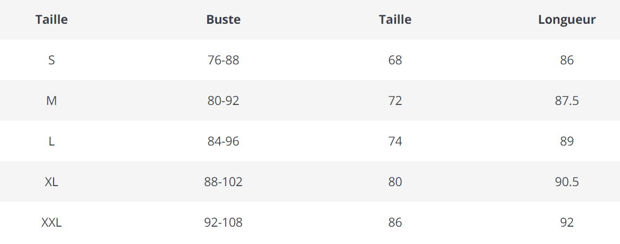
Task: Click the Buste column header
Action: coord(223,20)
